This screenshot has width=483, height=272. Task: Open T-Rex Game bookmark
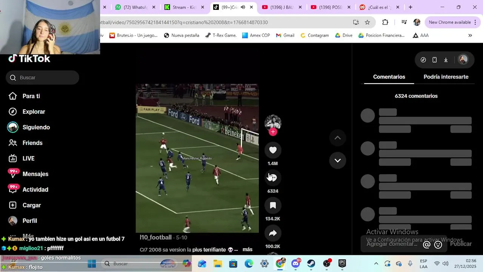point(221,36)
